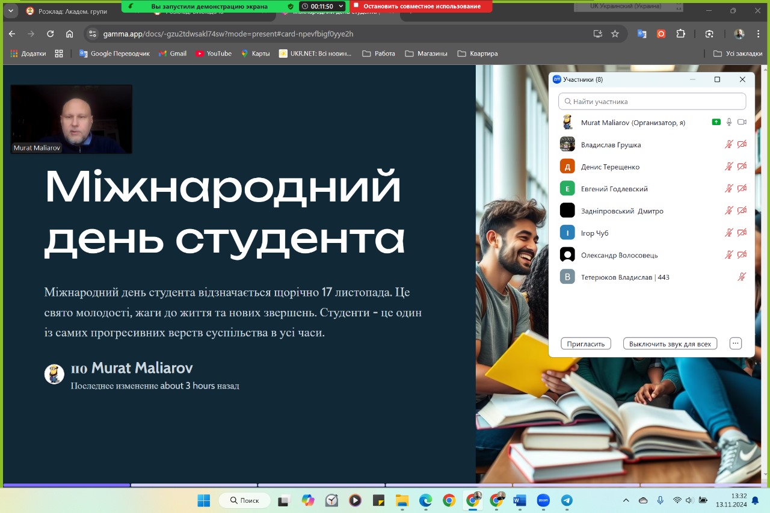Click the Chrome reload page icon

click(51, 34)
